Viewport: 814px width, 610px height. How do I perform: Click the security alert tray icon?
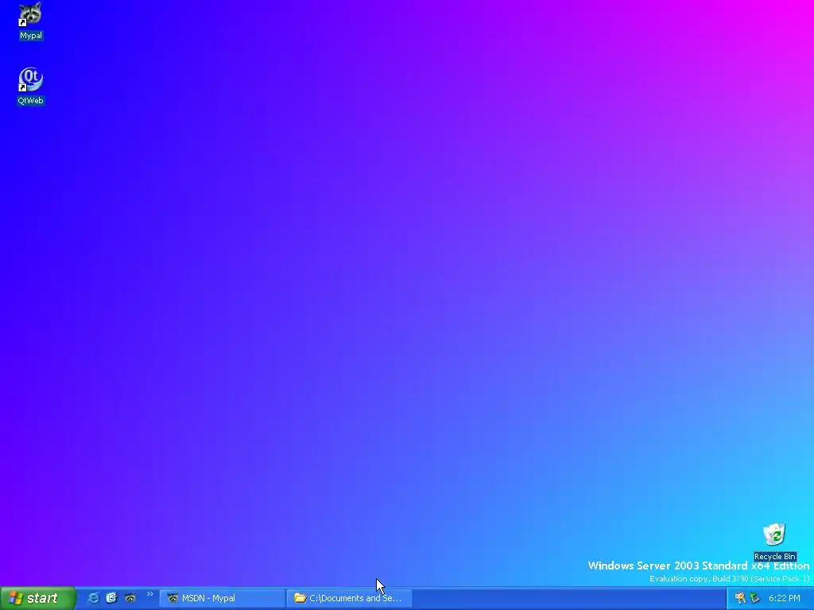[740, 598]
